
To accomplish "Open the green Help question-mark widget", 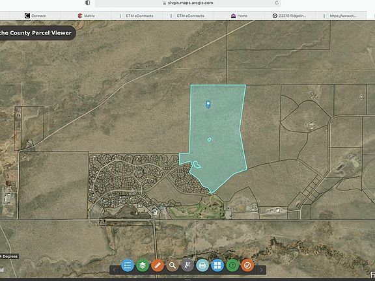I will click(x=232, y=265).
